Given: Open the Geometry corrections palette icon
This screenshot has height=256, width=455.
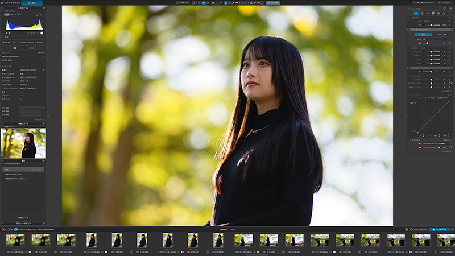Looking at the screenshot, I should pyautogui.click(x=433, y=13).
